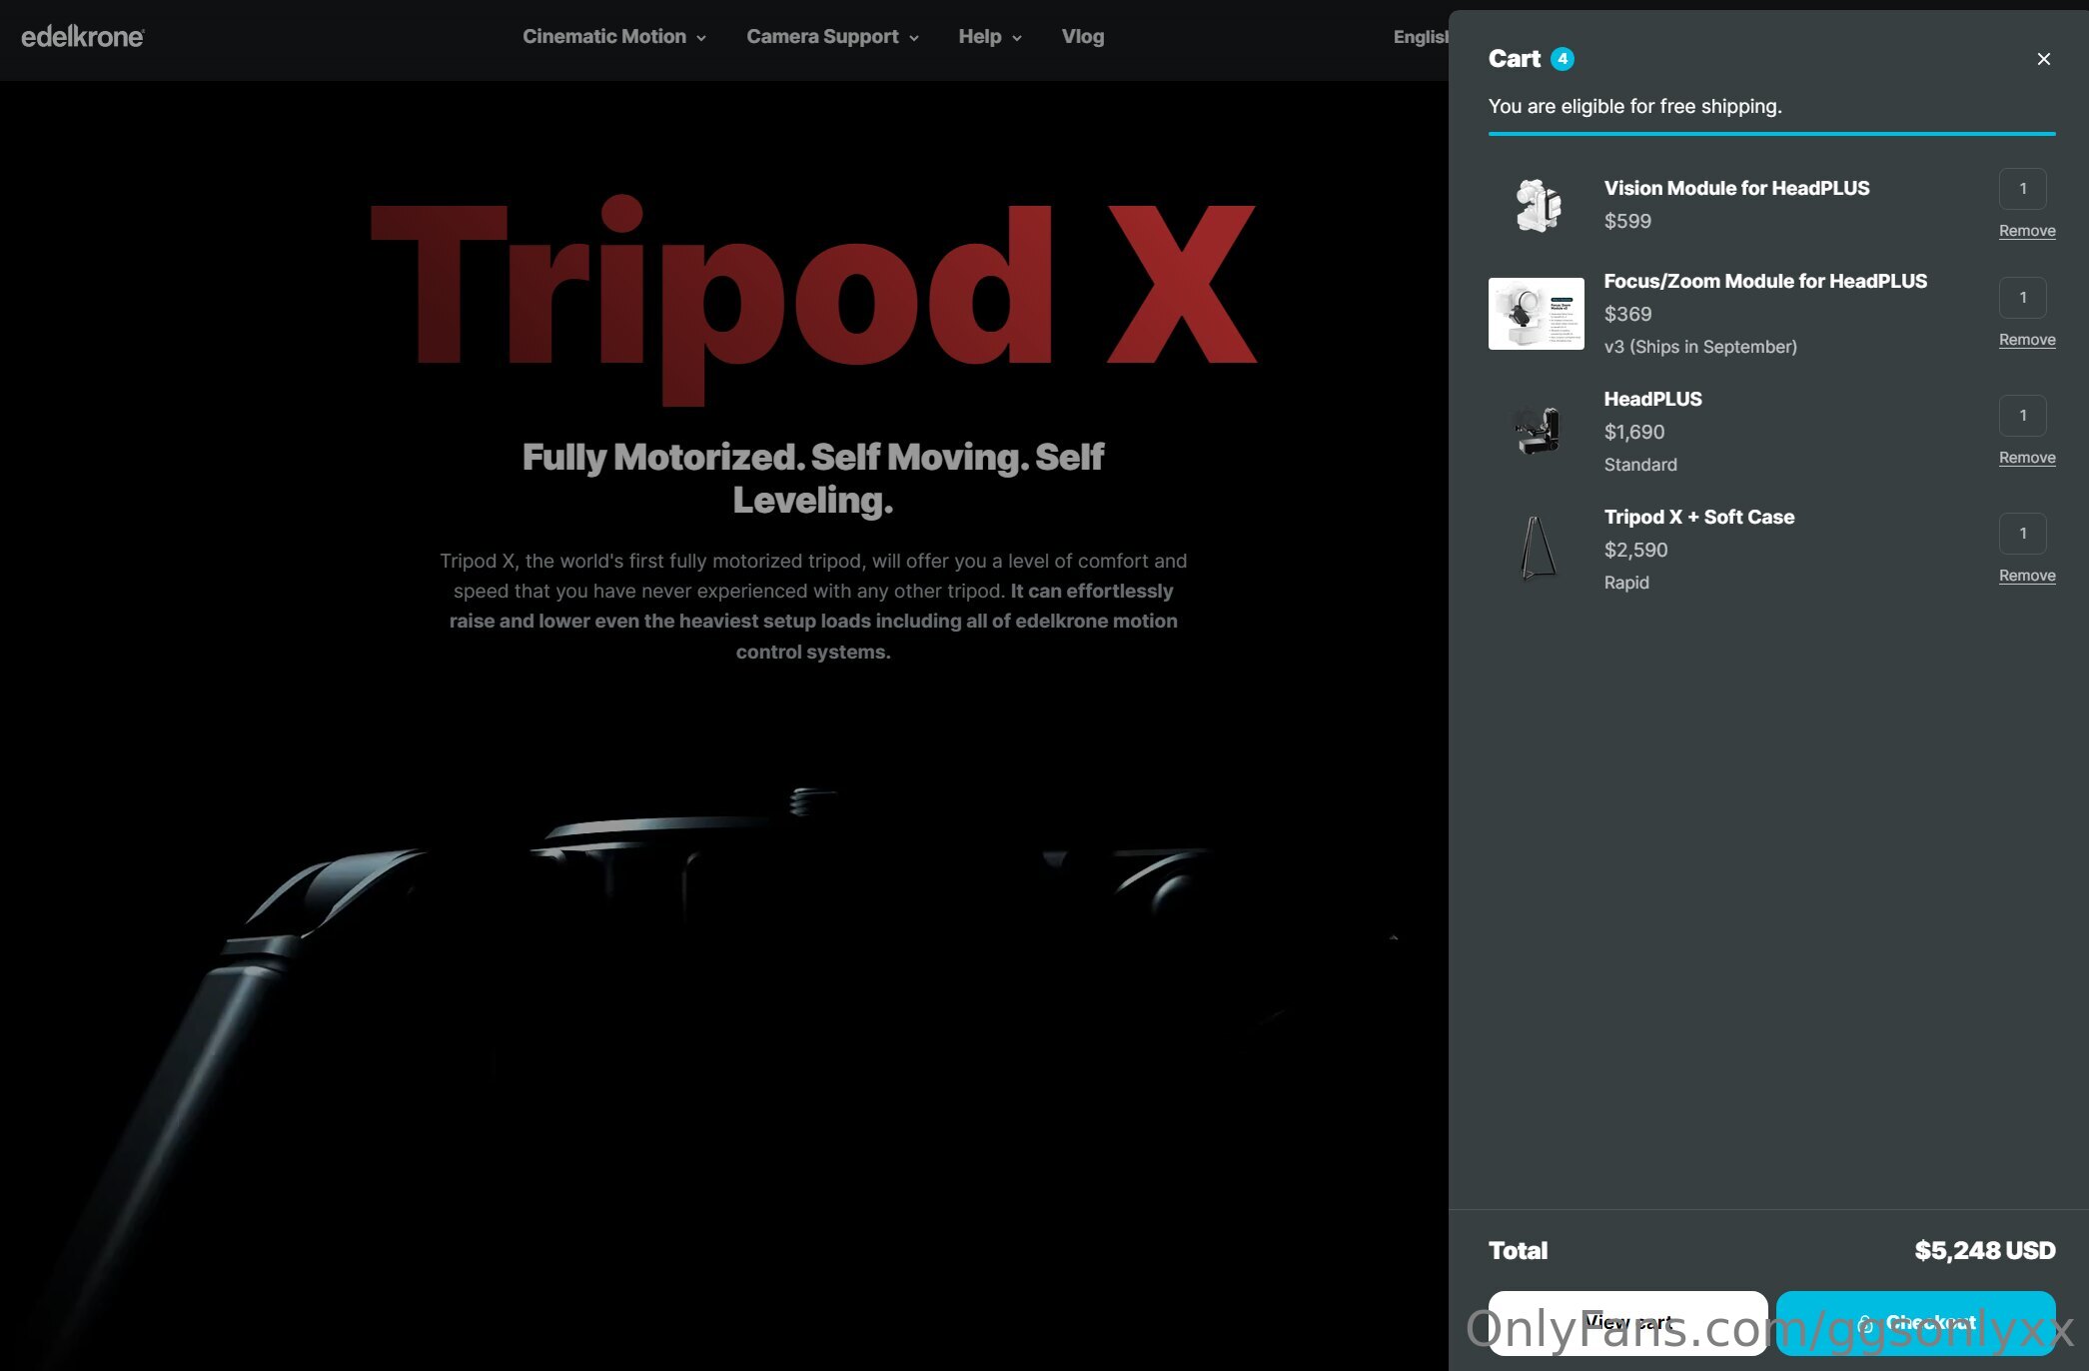Click the cart item count badge
This screenshot has width=2089, height=1371.
[x=1563, y=59]
